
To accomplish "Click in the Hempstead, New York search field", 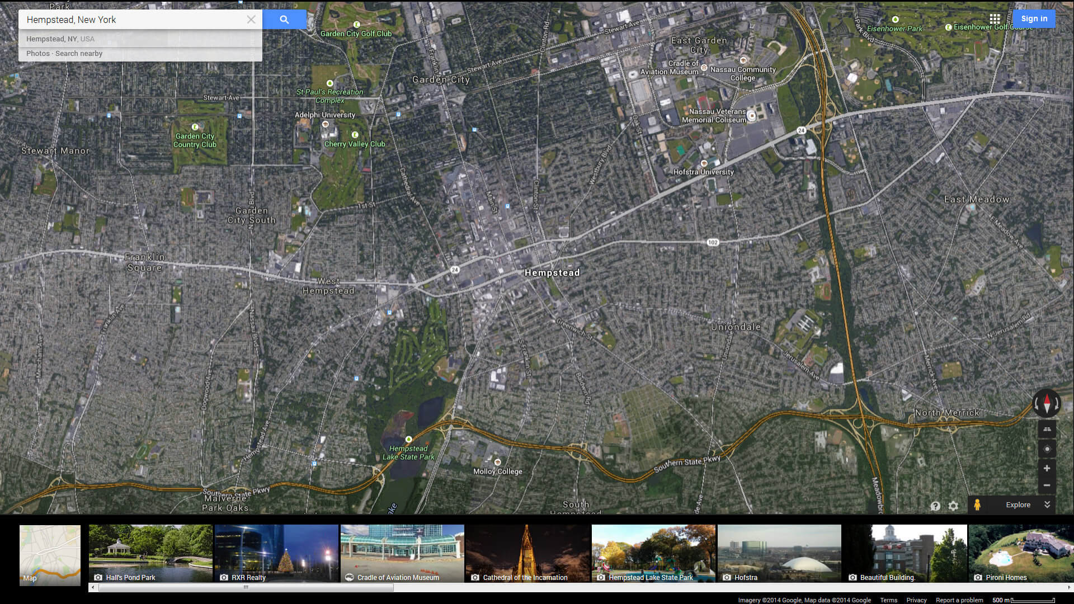I will (x=134, y=20).
